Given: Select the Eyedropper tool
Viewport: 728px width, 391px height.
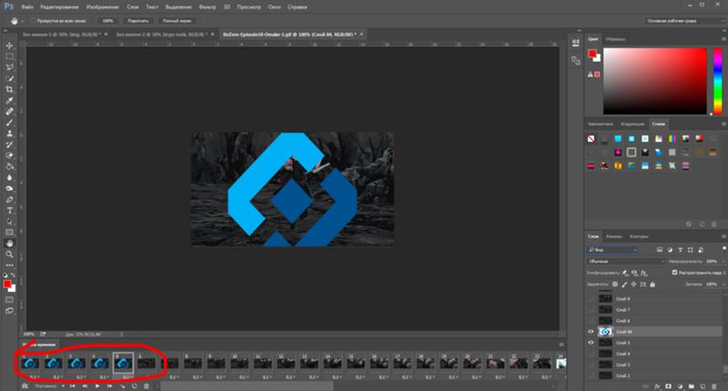Looking at the screenshot, I should click(9, 101).
